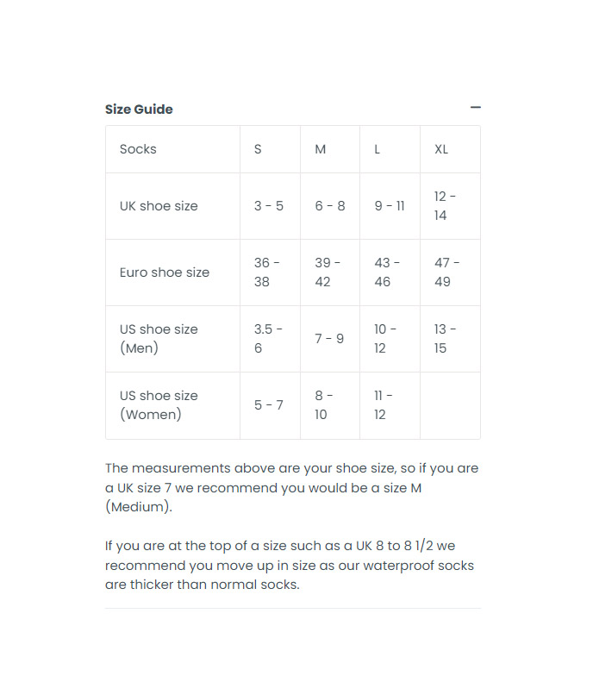Click the US shoe size (Women) label
The image size is (593, 695).
(159, 405)
